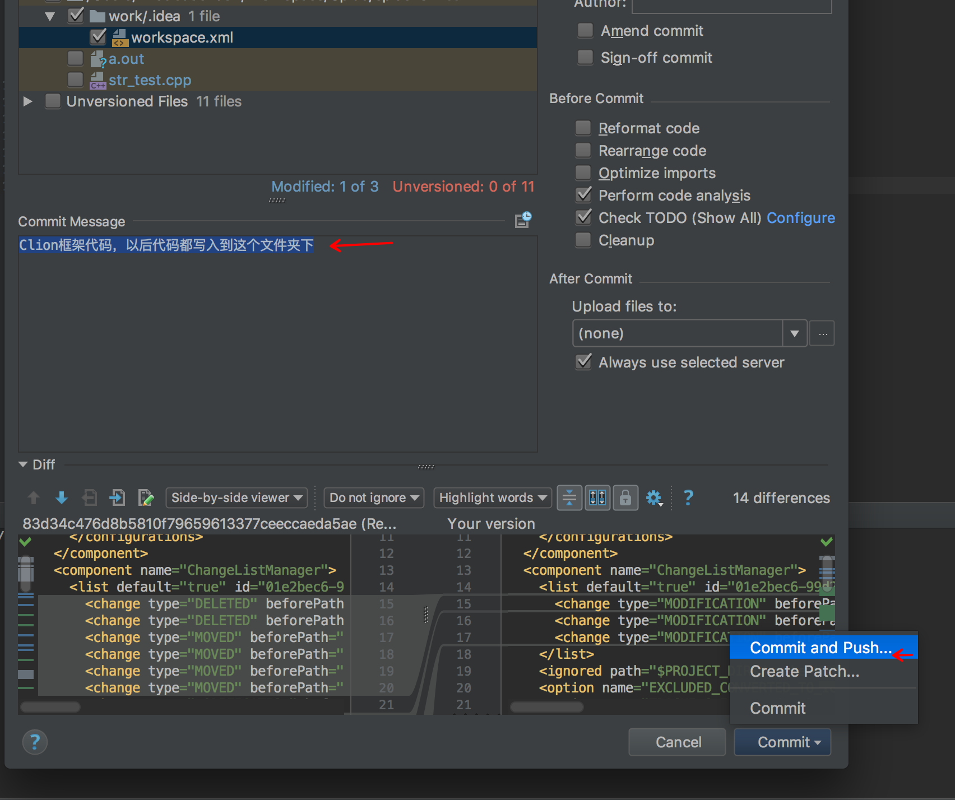Click the a.out file icon
Image resolution: width=955 pixels, height=800 pixels.
pyautogui.click(x=98, y=59)
